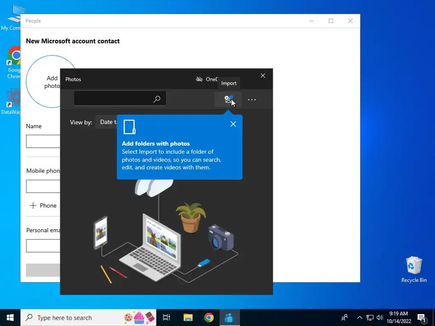Image resolution: width=435 pixels, height=326 pixels.
Task: Click the Personal email input field
Action: (x=43, y=246)
